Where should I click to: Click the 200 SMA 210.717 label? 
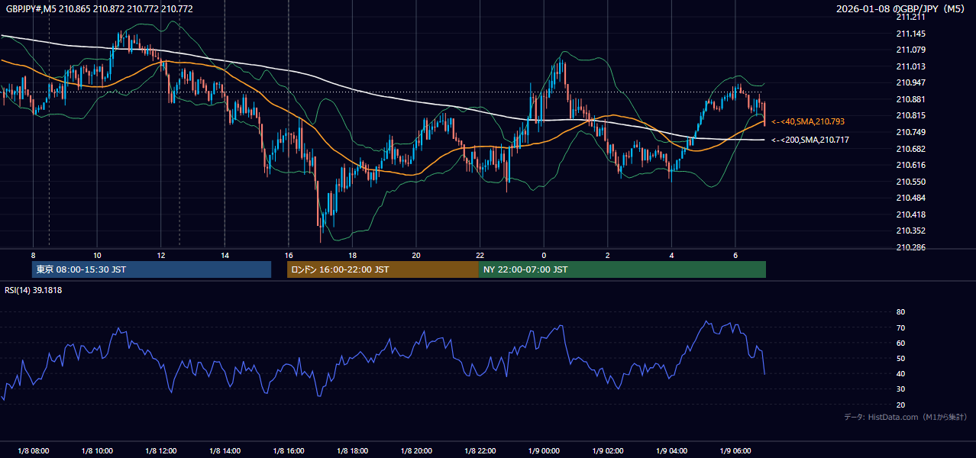[810, 140]
